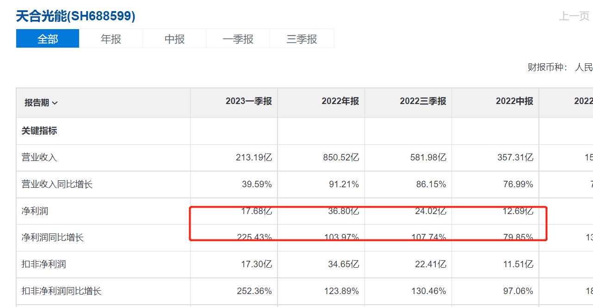Switch to the 中报 tab
The image size is (593, 307).
point(175,39)
